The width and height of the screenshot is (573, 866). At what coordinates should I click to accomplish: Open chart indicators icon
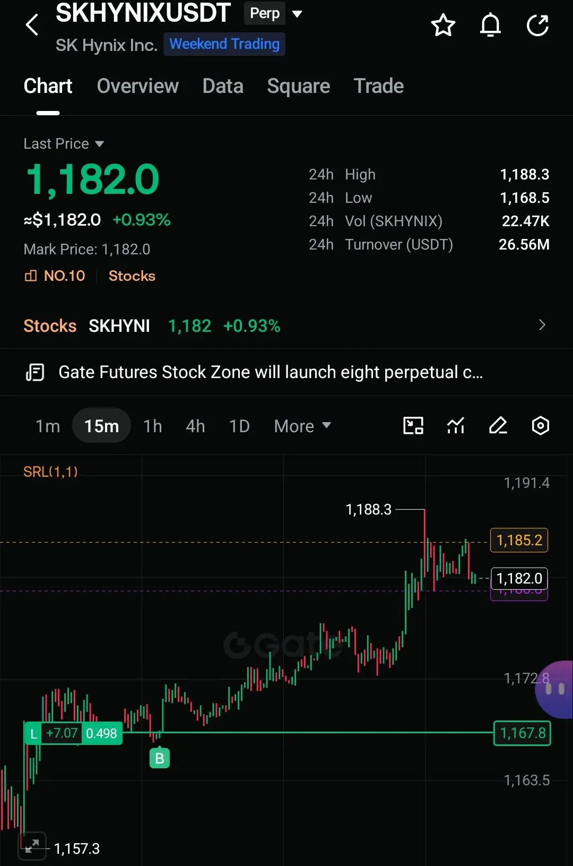pyautogui.click(x=456, y=426)
